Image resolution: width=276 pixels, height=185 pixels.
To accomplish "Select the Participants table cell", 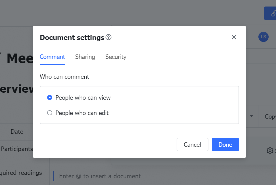I will pyautogui.click(x=17, y=149).
